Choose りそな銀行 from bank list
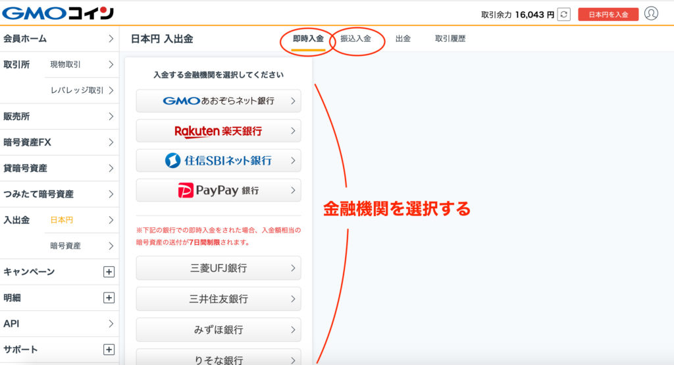The image size is (674, 365). pyautogui.click(x=219, y=358)
